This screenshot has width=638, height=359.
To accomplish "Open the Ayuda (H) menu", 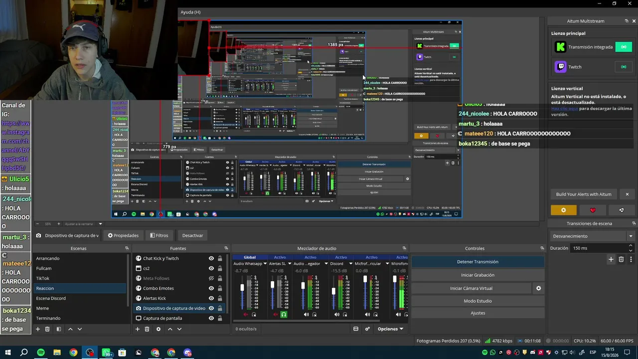I will [190, 12].
